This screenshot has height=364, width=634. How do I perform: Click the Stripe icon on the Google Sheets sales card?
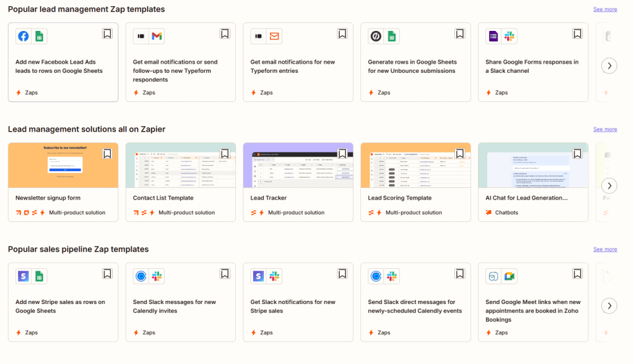pyautogui.click(x=24, y=276)
